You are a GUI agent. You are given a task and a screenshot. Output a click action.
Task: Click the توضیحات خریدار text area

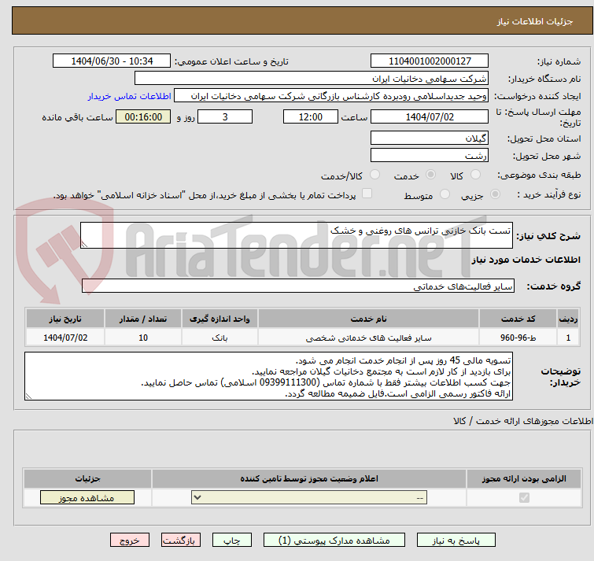coord(268,376)
